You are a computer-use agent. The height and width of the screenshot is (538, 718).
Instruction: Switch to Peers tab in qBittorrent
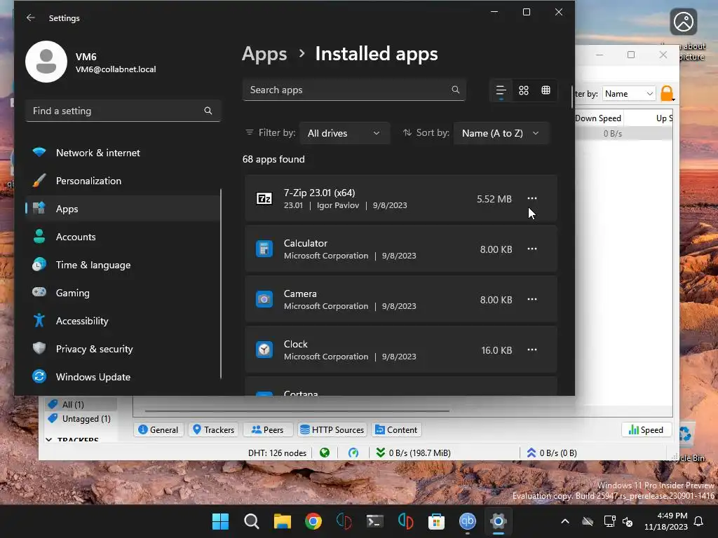268,429
